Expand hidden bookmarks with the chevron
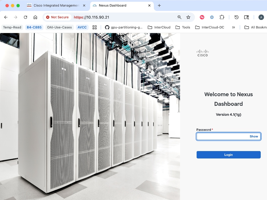267x200 pixels. pyautogui.click(x=233, y=27)
